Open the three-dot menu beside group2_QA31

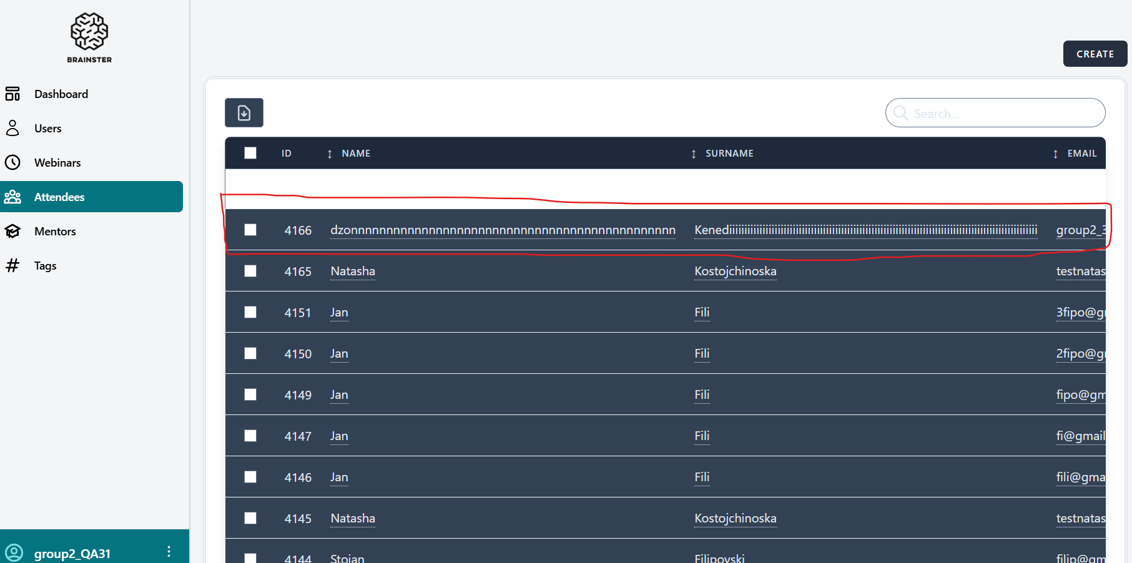click(x=169, y=552)
